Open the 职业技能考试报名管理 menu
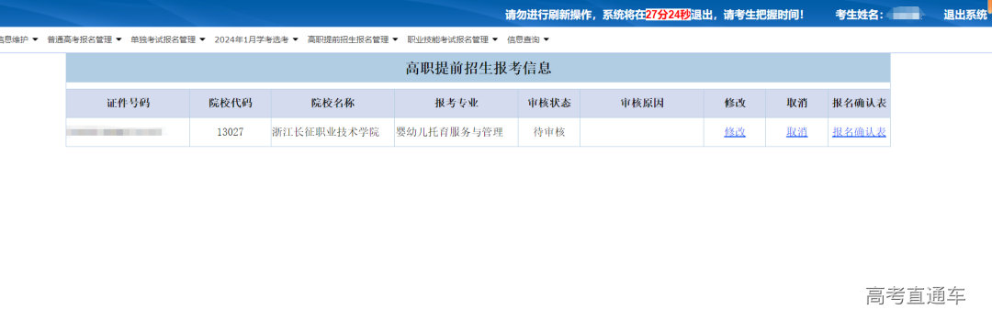This screenshot has width=992, height=332. click(x=452, y=39)
